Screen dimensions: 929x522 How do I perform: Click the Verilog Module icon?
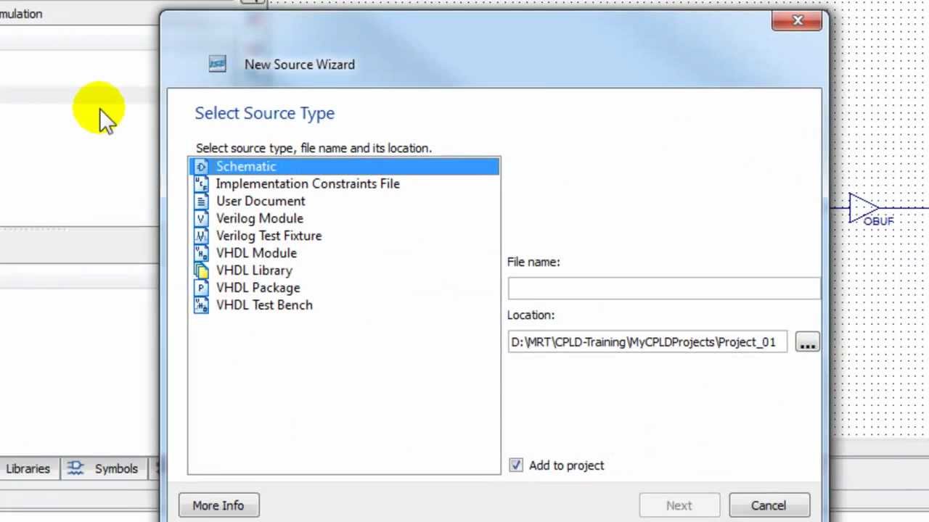click(202, 219)
